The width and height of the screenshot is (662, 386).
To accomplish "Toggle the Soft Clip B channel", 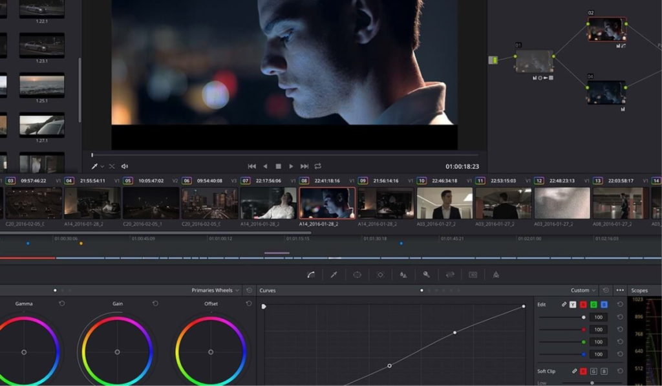I will click(x=604, y=371).
